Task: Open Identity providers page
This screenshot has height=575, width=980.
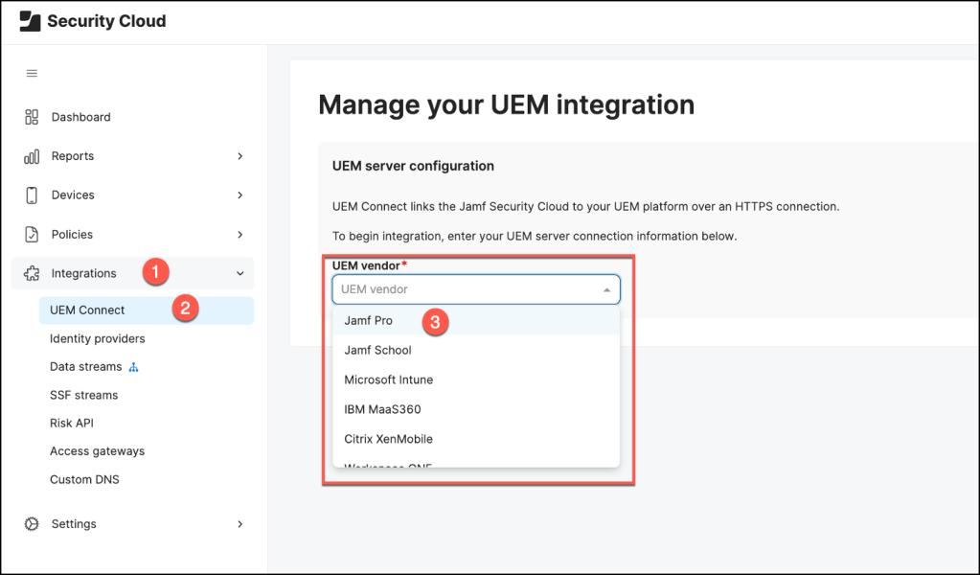Action: [98, 338]
